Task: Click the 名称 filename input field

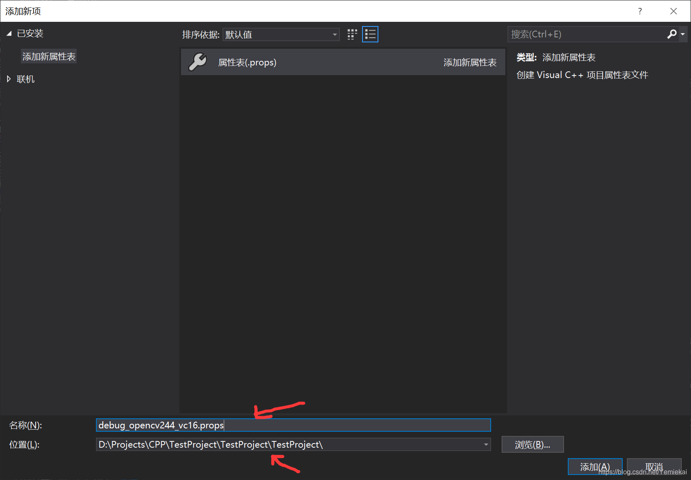Action: point(293,425)
